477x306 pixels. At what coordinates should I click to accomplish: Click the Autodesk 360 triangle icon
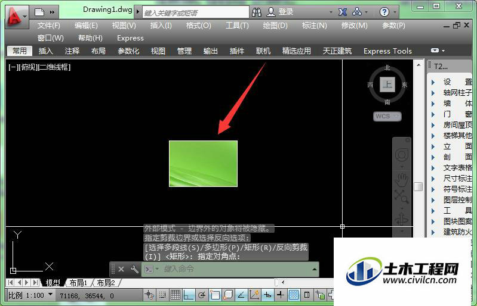(357, 12)
